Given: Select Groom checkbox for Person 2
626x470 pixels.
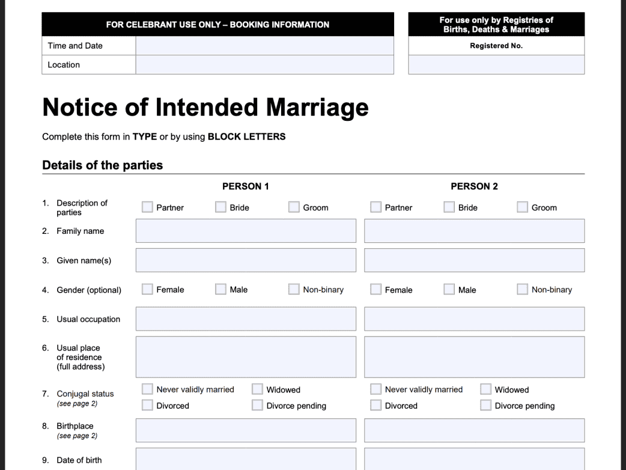Looking at the screenshot, I should pos(523,207).
